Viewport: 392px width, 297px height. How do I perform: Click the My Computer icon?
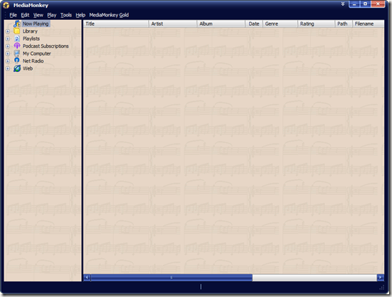[17, 53]
